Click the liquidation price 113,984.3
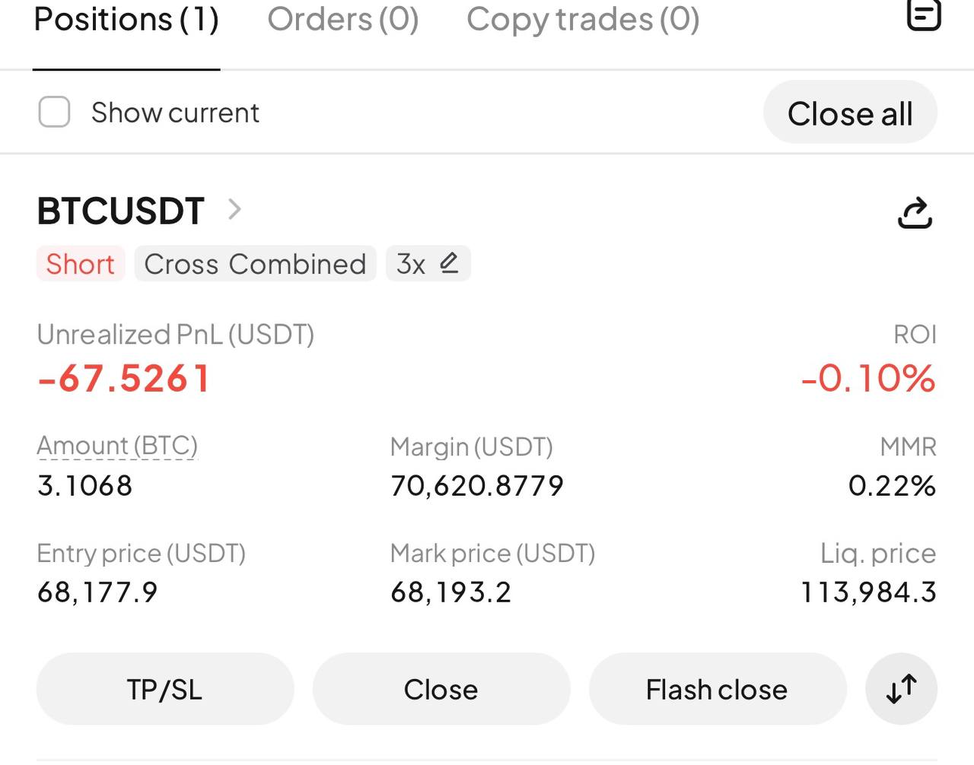The width and height of the screenshot is (974, 765). (x=868, y=592)
